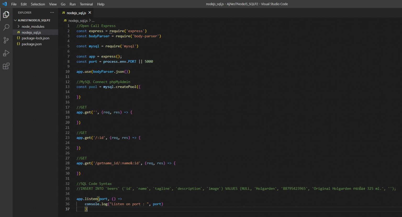Open package.json from the file tree
Viewport: 402px width, 217px height.
tap(31, 44)
